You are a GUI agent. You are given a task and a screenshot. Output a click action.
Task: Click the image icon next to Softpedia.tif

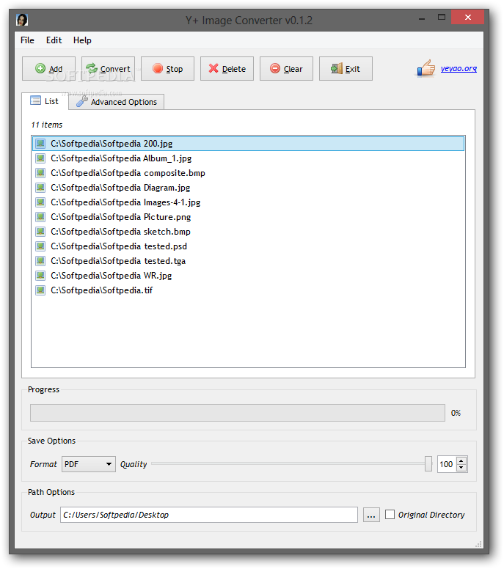[x=40, y=290]
